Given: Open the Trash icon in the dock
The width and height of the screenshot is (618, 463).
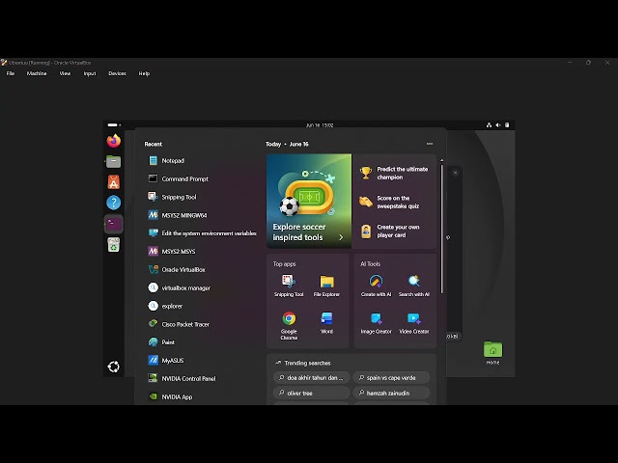Looking at the screenshot, I should 114,245.
